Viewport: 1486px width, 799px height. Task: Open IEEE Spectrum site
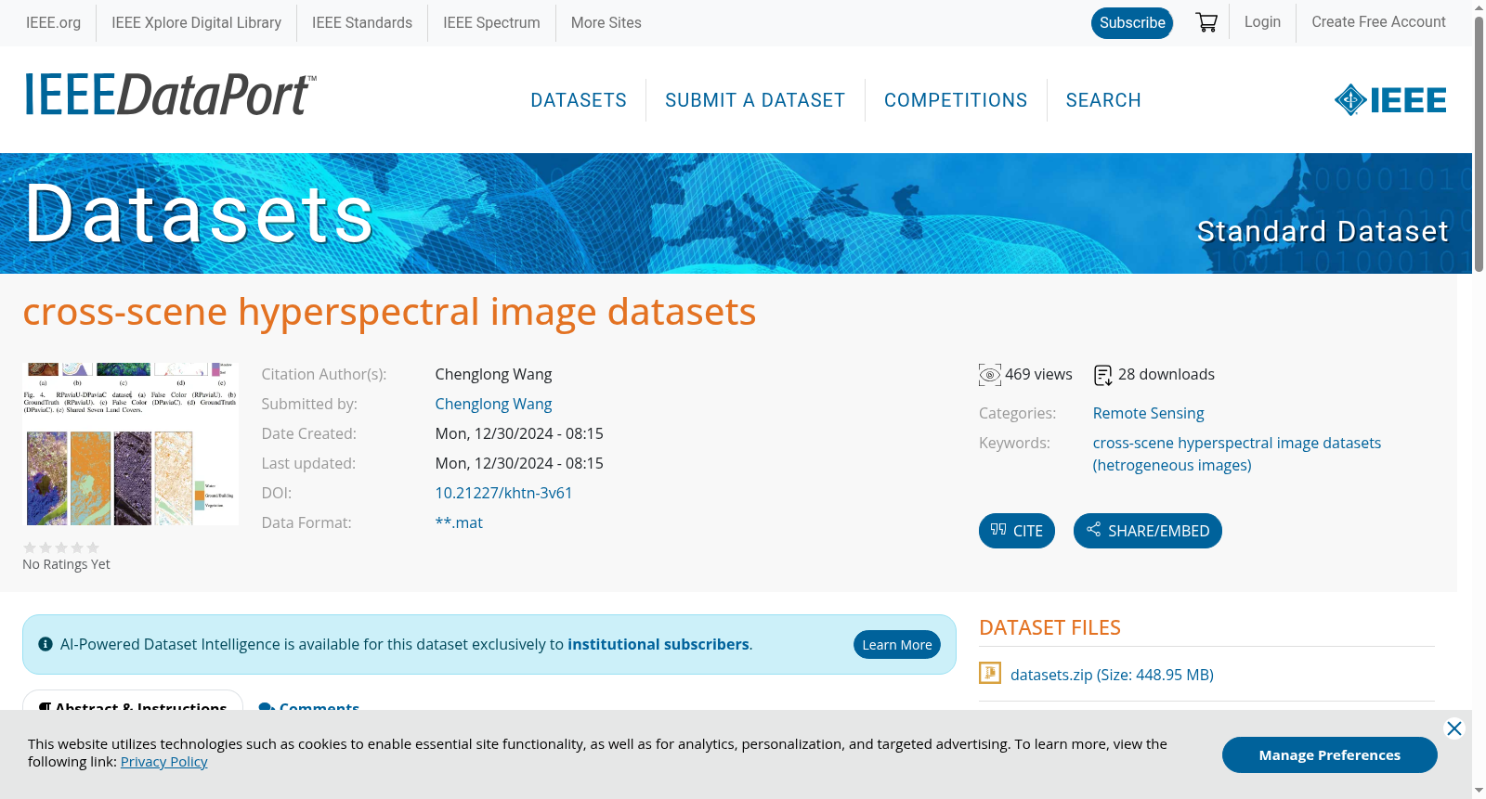click(x=491, y=22)
